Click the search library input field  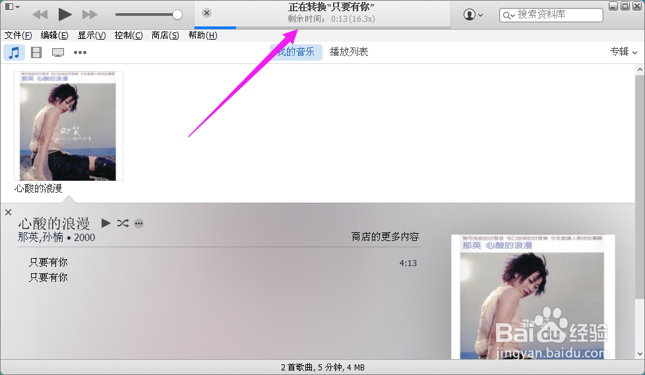click(551, 15)
